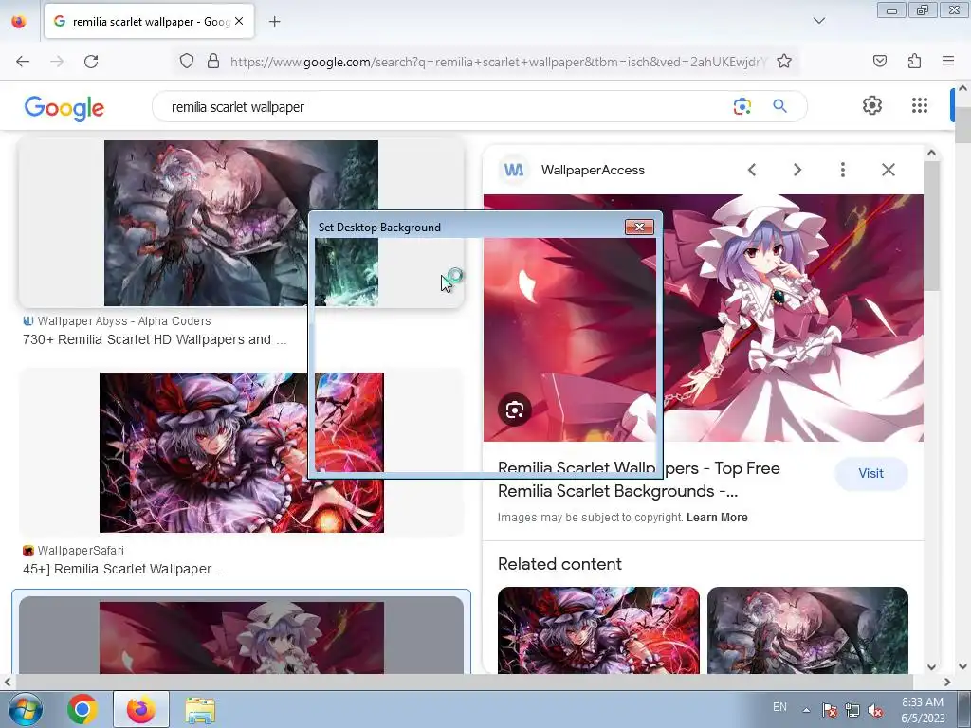Screen dimensions: 971x728
Task: Open Windows Explorer from the taskbar
Action: pyautogui.click(x=200, y=710)
